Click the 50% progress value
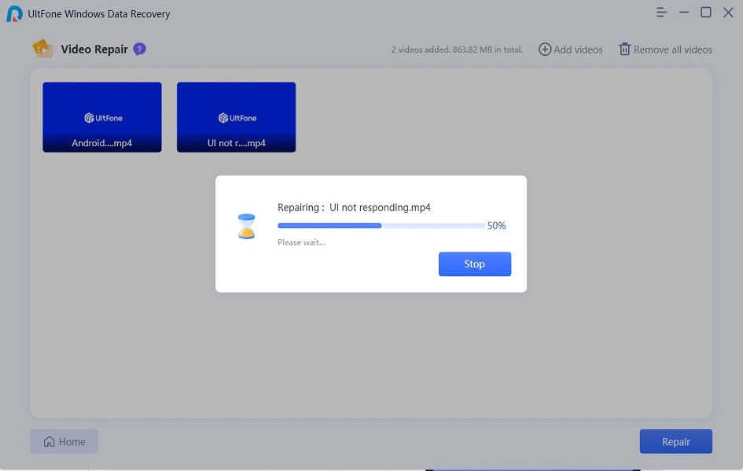Screen dimensions: 743x471 pos(497,226)
